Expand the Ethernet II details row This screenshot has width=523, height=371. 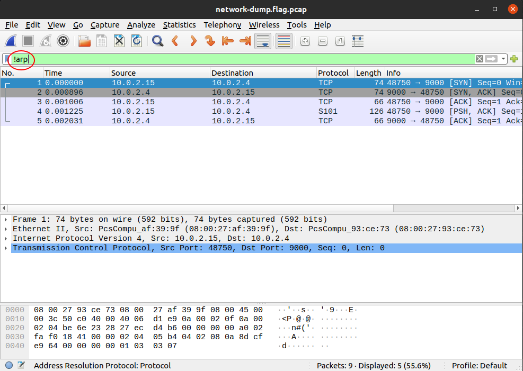(5, 229)
